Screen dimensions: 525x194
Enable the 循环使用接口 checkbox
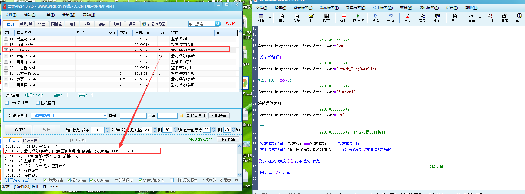coord(7,103)
